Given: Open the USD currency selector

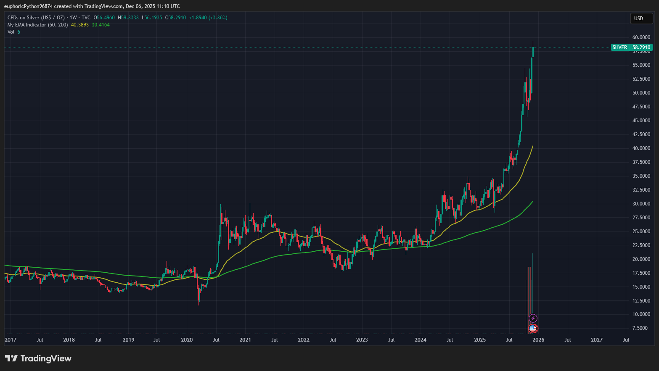Looking at the screenshot, I should point(641,18).
